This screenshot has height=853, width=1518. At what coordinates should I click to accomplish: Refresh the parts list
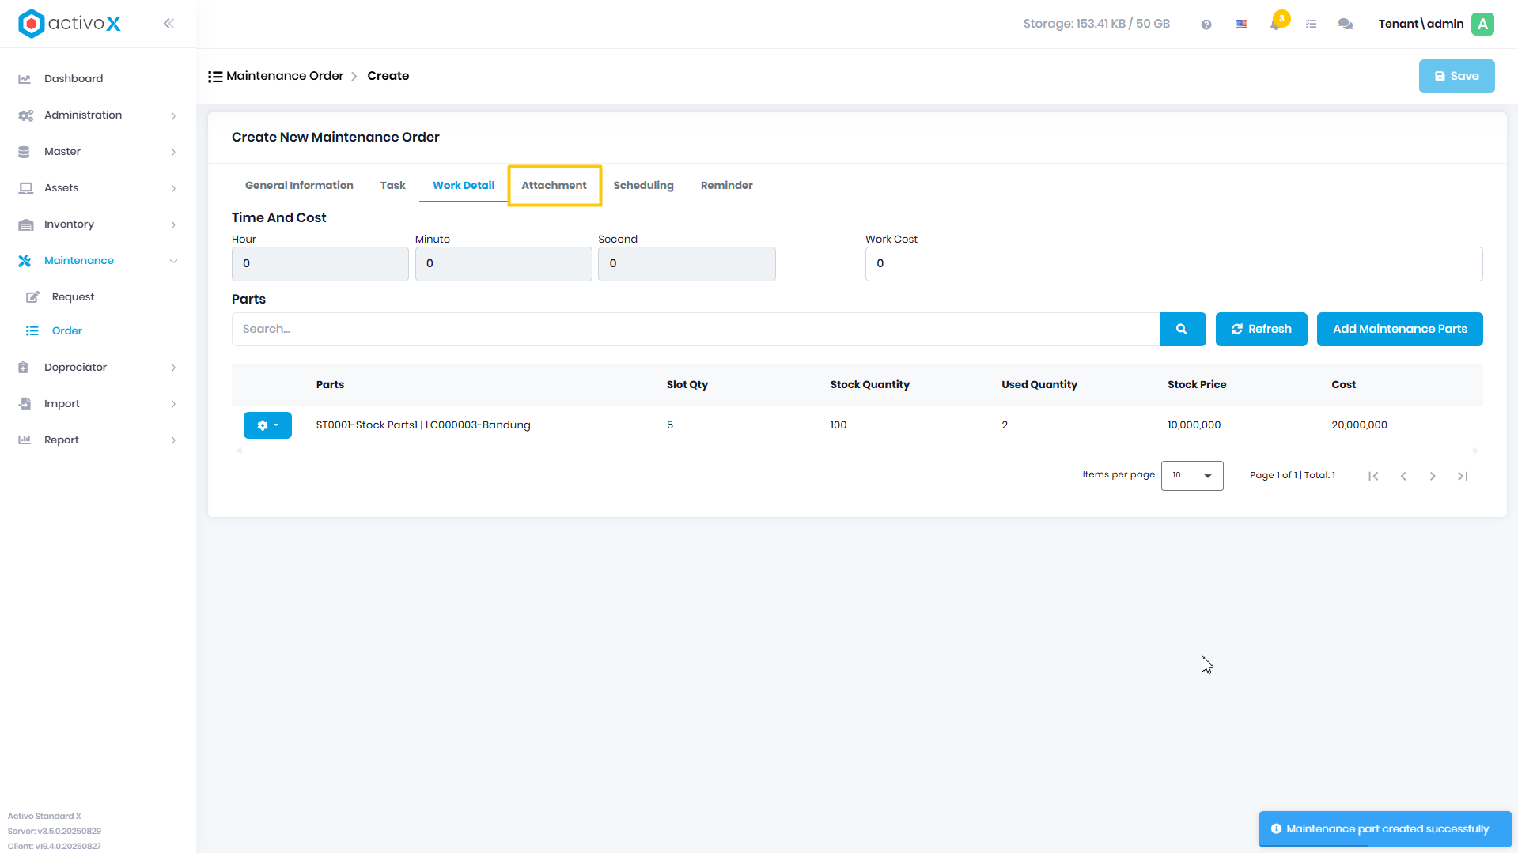[x=1261, y=329]
